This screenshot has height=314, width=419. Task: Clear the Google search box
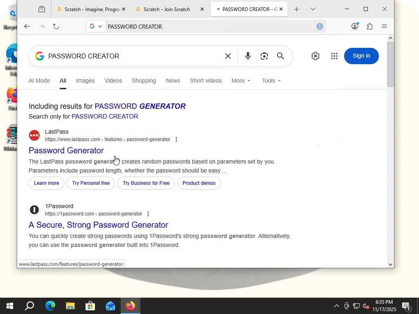[228, 56]
